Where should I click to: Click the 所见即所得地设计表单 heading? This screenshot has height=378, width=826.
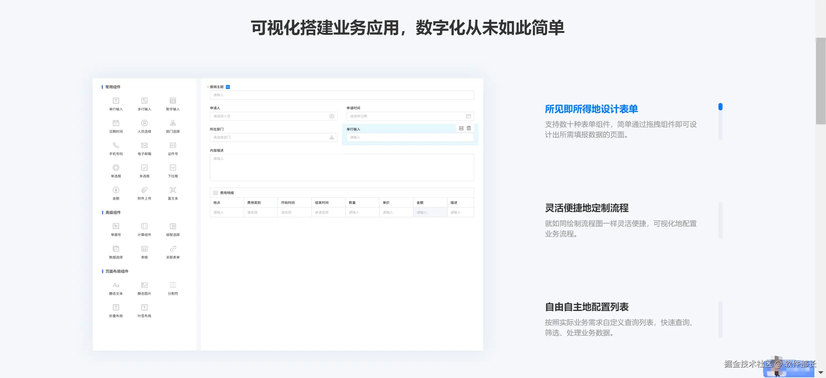[591, 109]
